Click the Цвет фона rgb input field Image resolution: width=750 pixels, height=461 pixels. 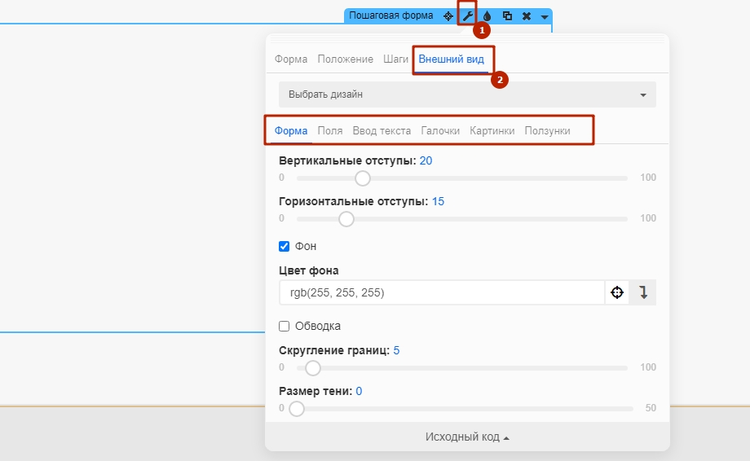442,292
